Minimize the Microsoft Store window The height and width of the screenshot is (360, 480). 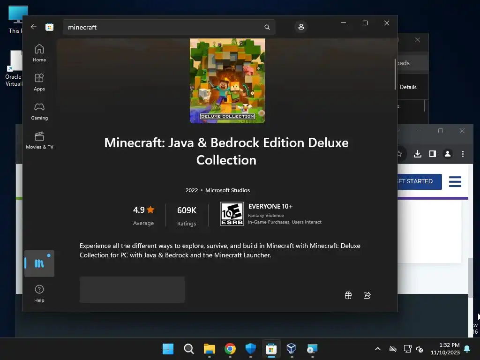tap(344, 23)
